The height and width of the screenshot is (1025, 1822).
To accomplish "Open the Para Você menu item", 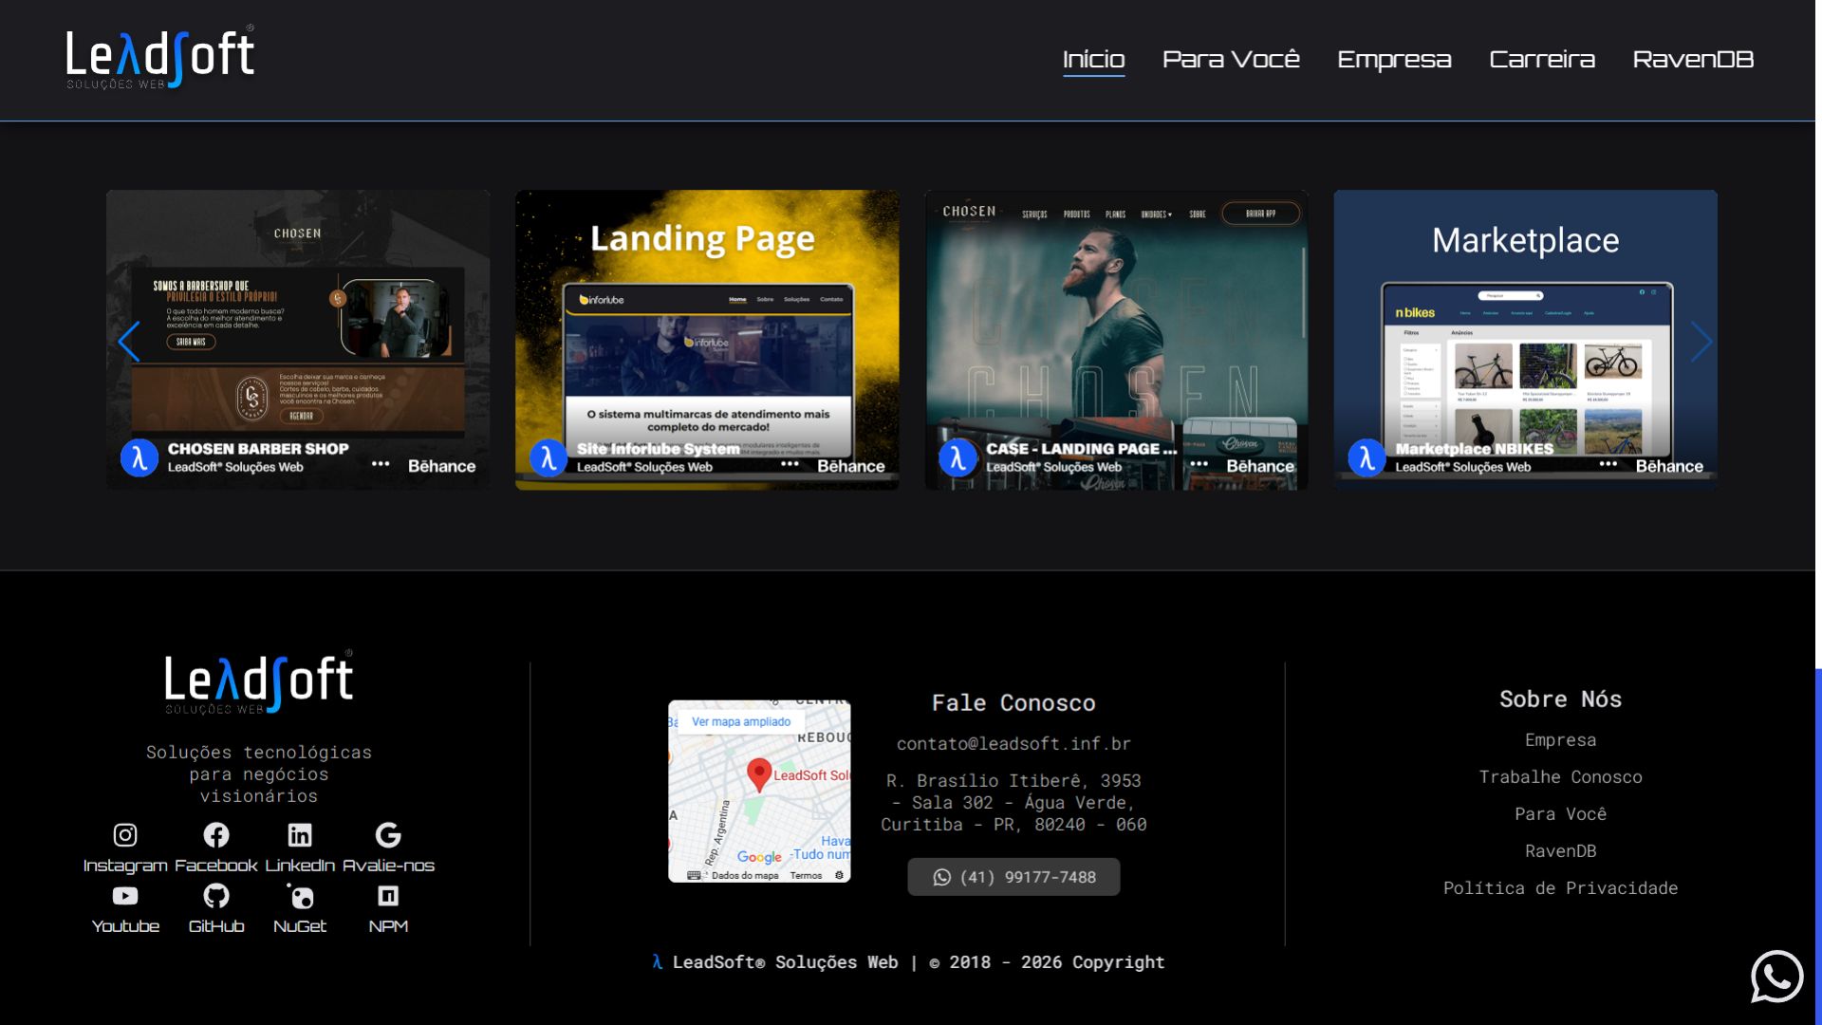I will coord(1231,60).
